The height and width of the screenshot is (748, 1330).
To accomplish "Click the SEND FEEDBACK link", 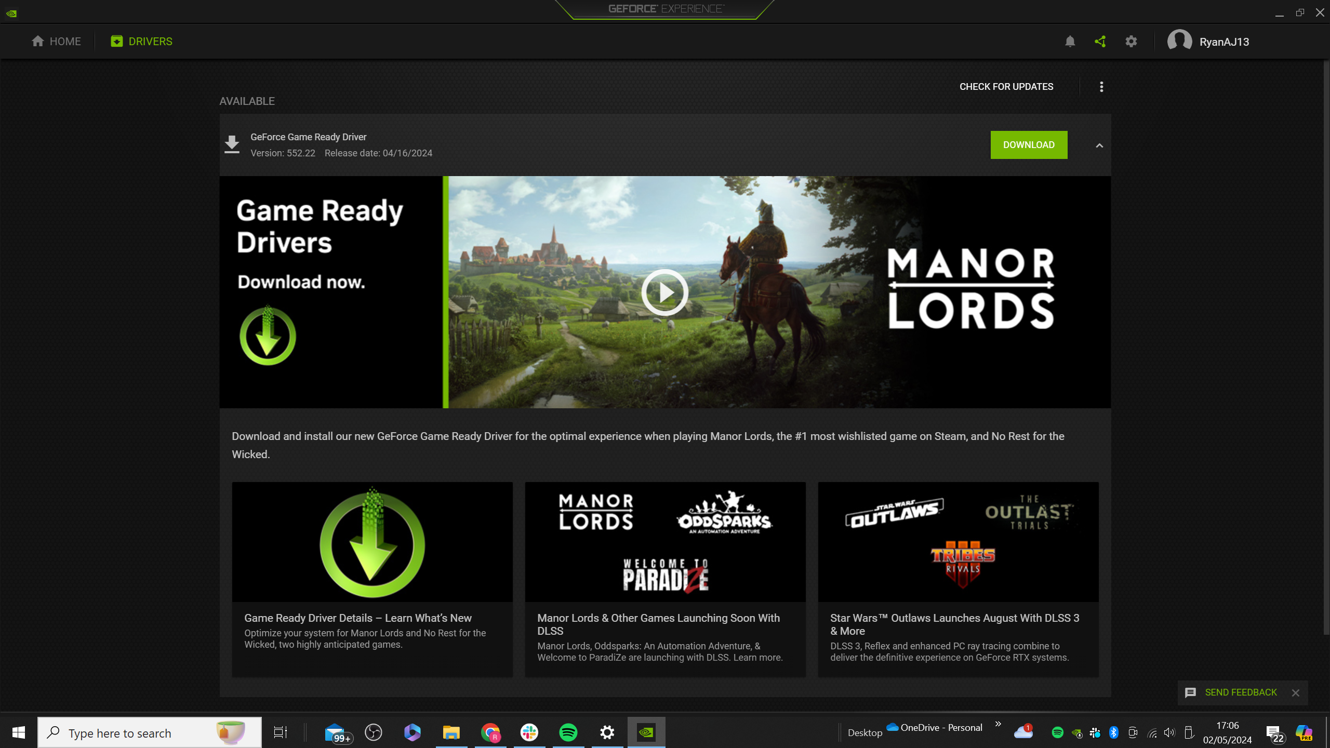I will (x=1241, y=692).
